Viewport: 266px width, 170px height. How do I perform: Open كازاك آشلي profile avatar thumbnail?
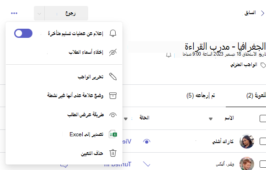tap(247, 141)
